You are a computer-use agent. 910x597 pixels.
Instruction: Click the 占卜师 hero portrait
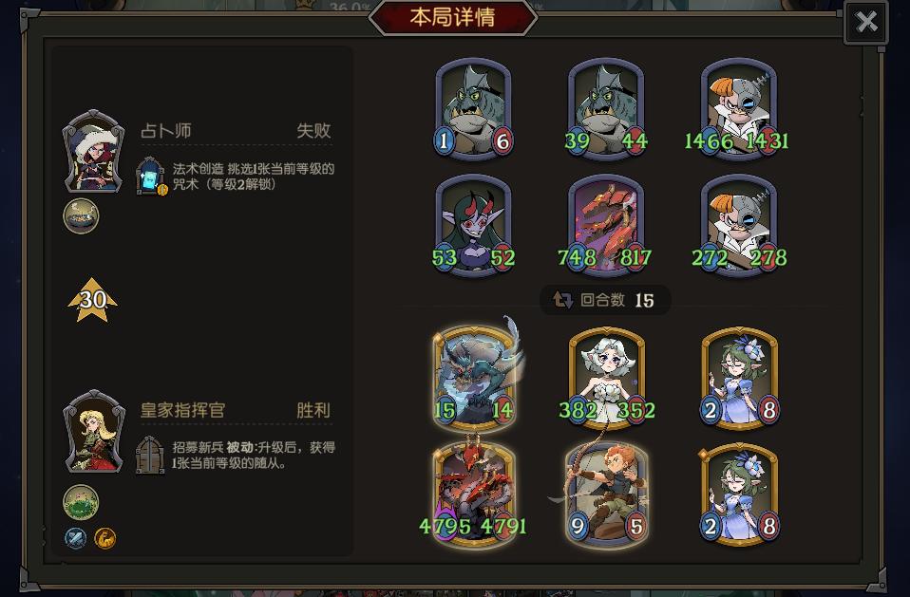point(93,151)
